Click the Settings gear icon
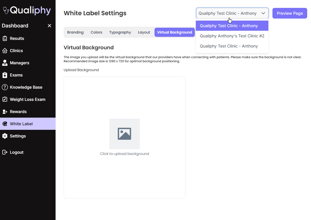The height and width of the screenshot is (220, 311). point(5,136)
